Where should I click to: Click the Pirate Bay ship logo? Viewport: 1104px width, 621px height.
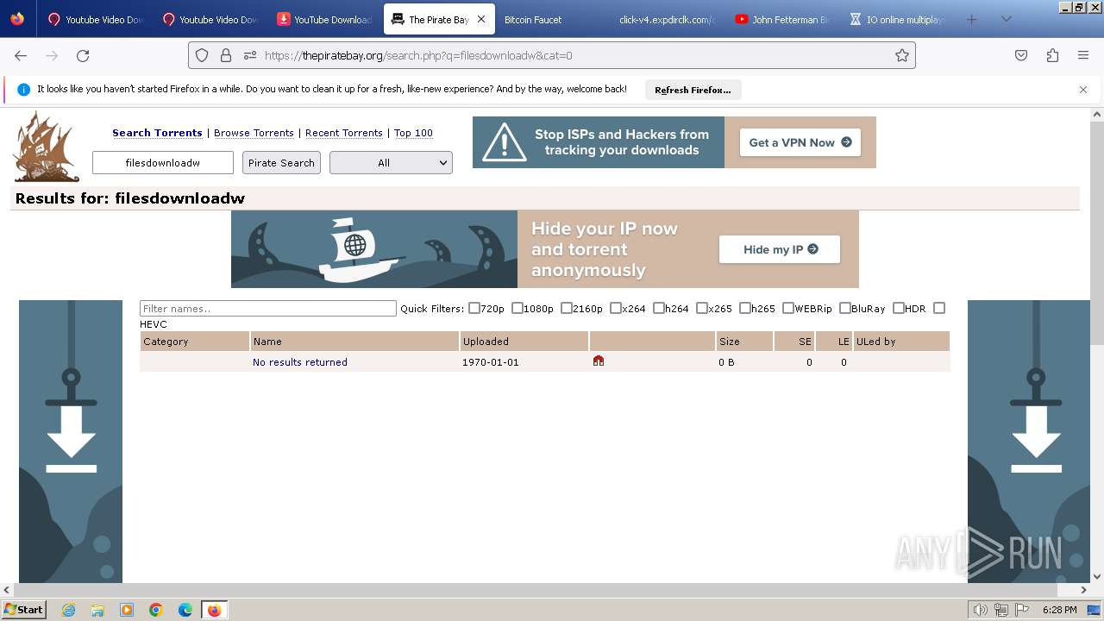(47, 147)
